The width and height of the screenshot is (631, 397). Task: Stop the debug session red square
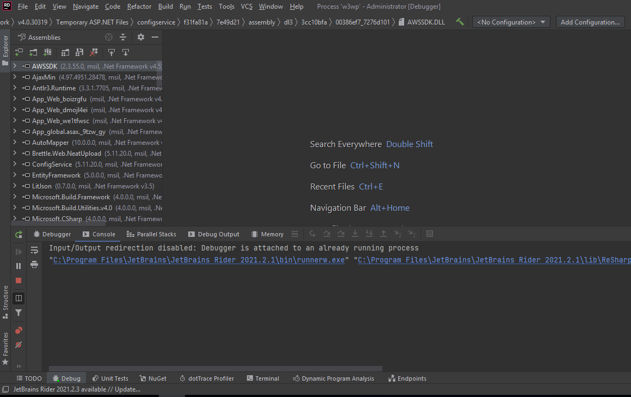pos(18,280)
